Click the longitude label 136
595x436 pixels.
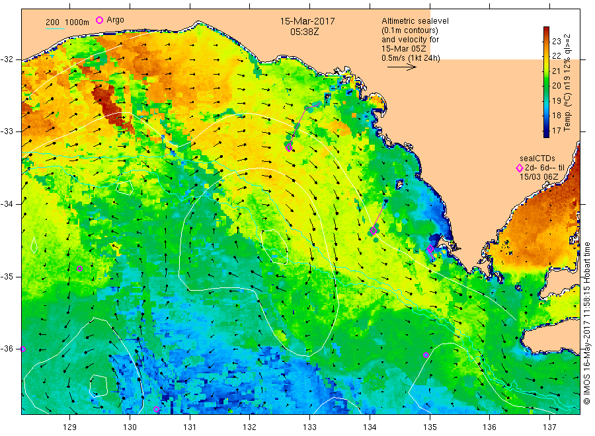(489, 427)
